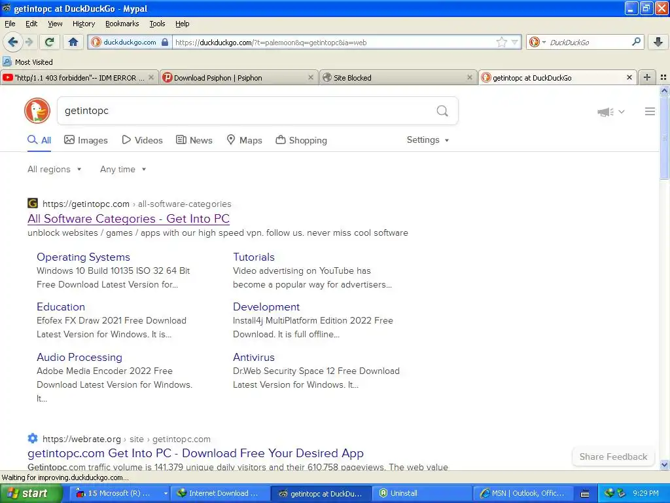Click the Forward navigation arrow

(x=29, y=42)
